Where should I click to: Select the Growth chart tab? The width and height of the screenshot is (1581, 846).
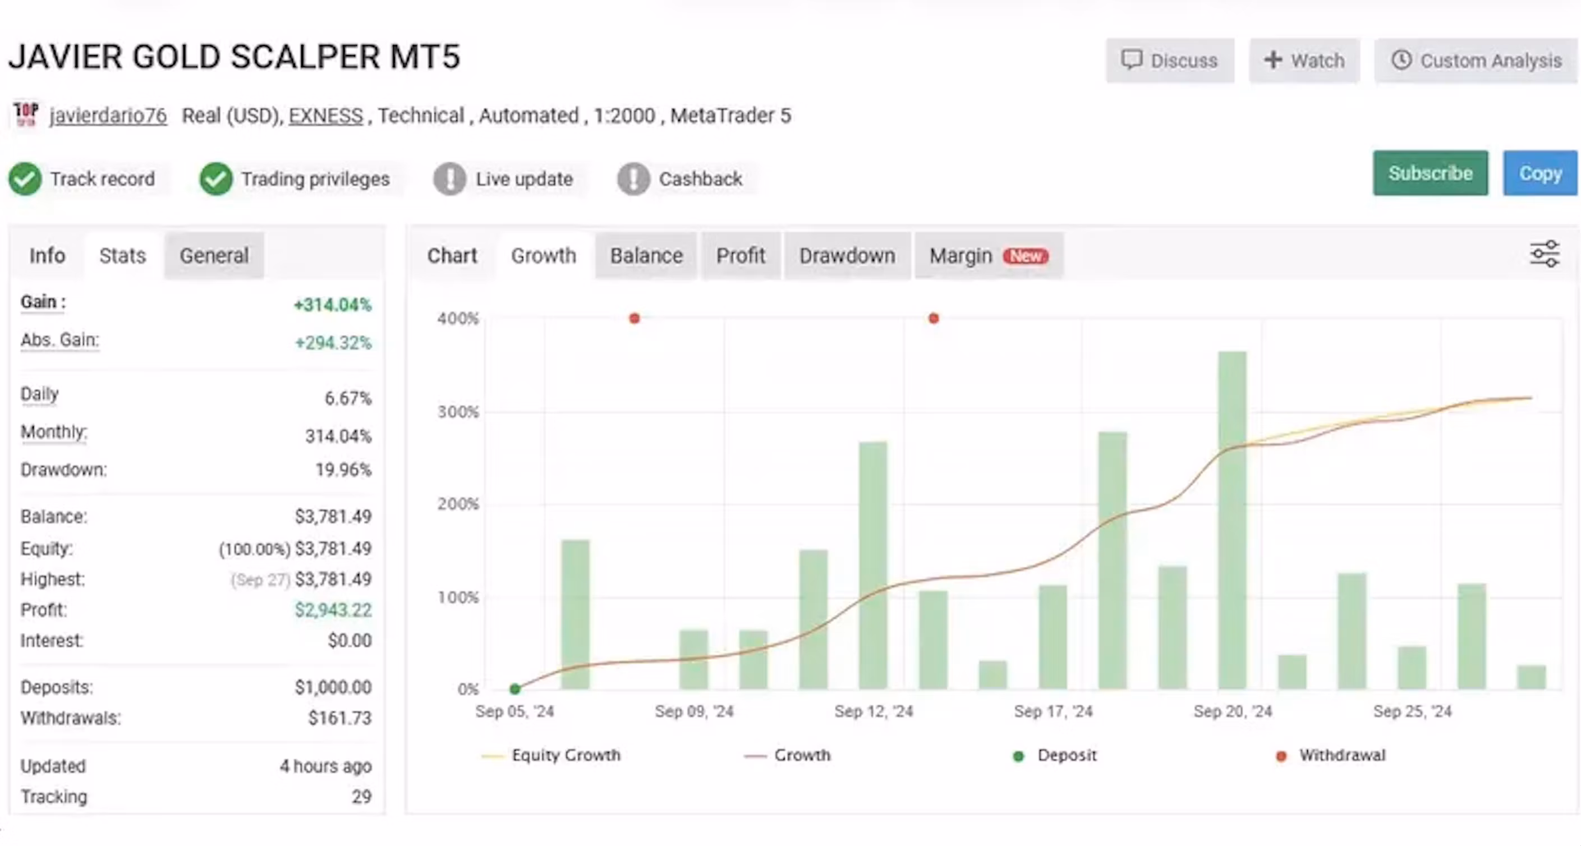(544, 255)
